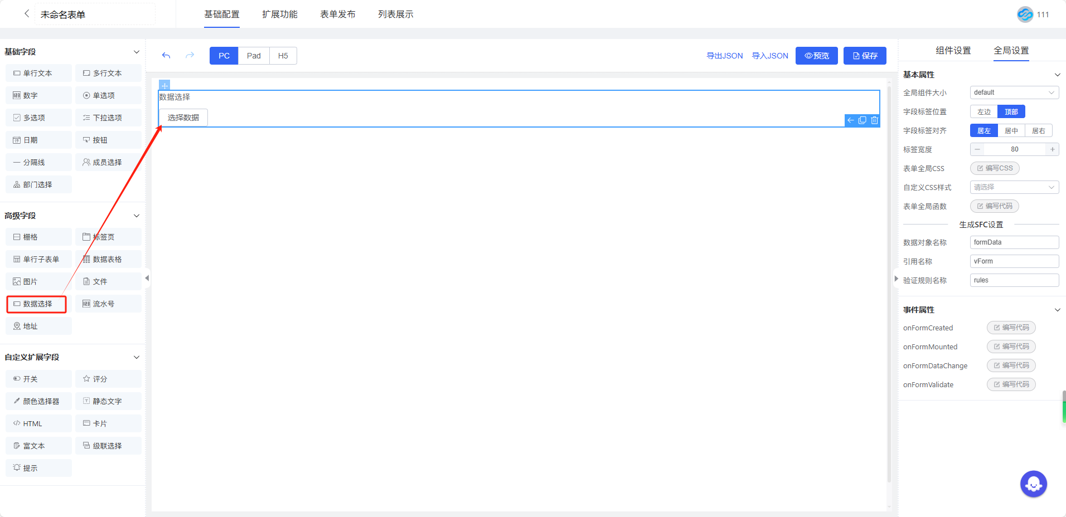Open the 自定义CSS样式 dropdown
This screenshot has width=1066, height=517.
tap(1014, 188)
